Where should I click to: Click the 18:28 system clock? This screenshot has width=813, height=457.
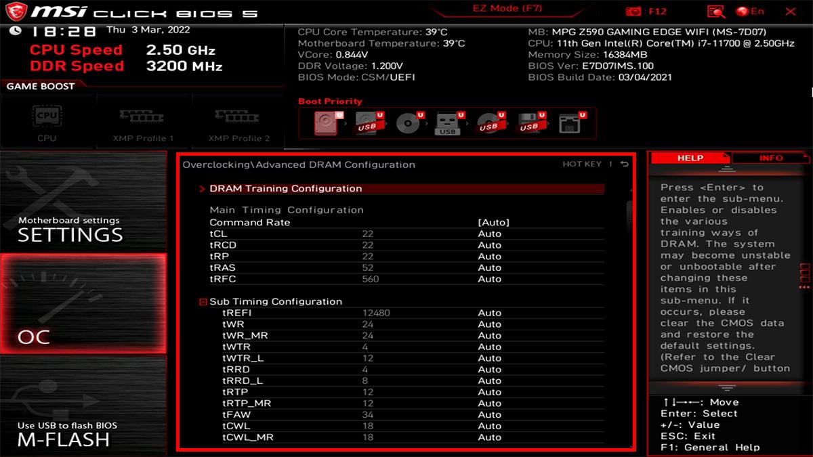point(65,32)
